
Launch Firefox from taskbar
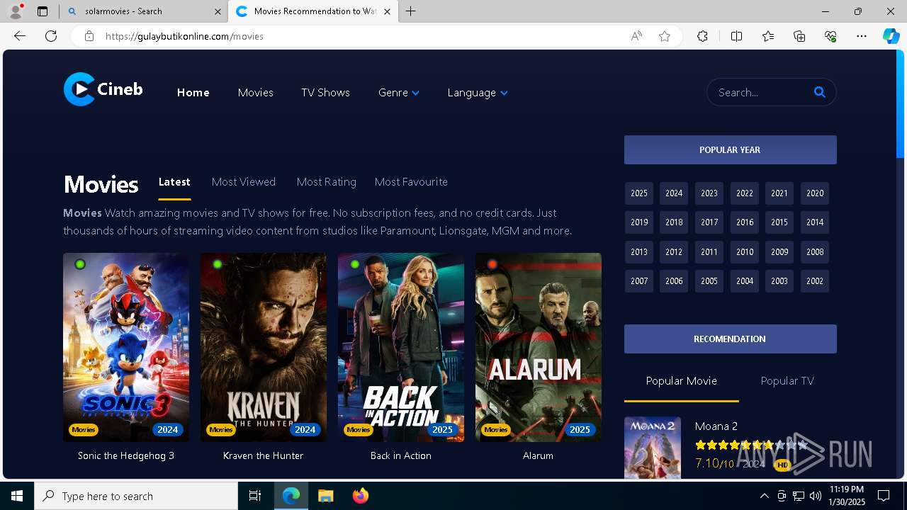coord(361,496)
